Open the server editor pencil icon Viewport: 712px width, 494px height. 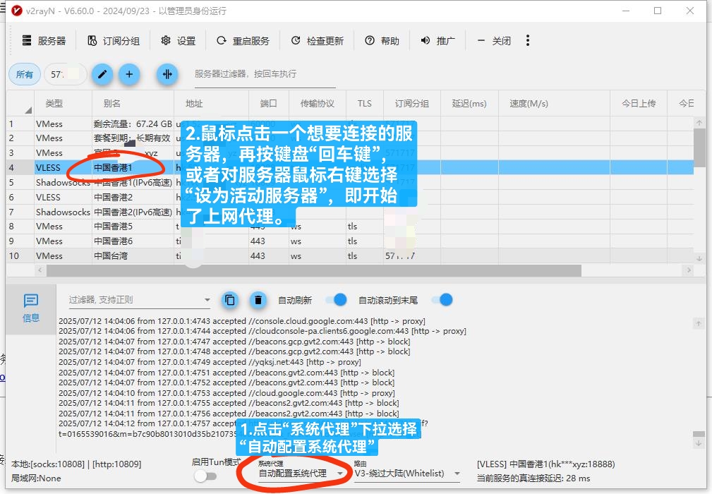pos(101,74)
